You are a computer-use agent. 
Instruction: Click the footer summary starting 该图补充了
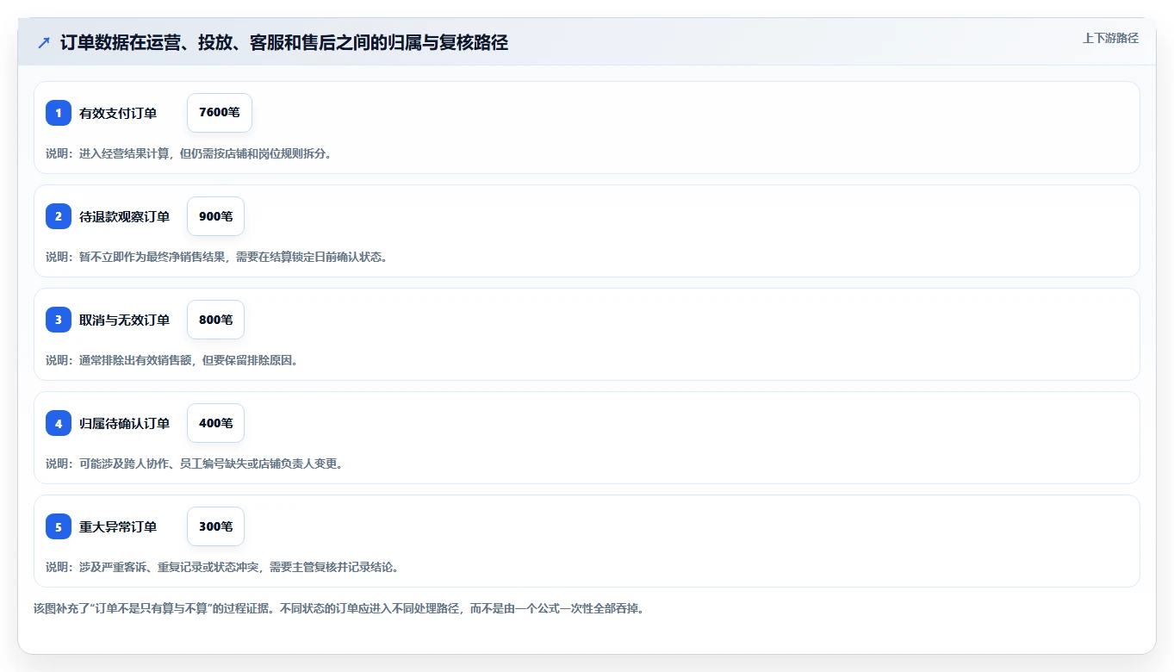point(339,608)
